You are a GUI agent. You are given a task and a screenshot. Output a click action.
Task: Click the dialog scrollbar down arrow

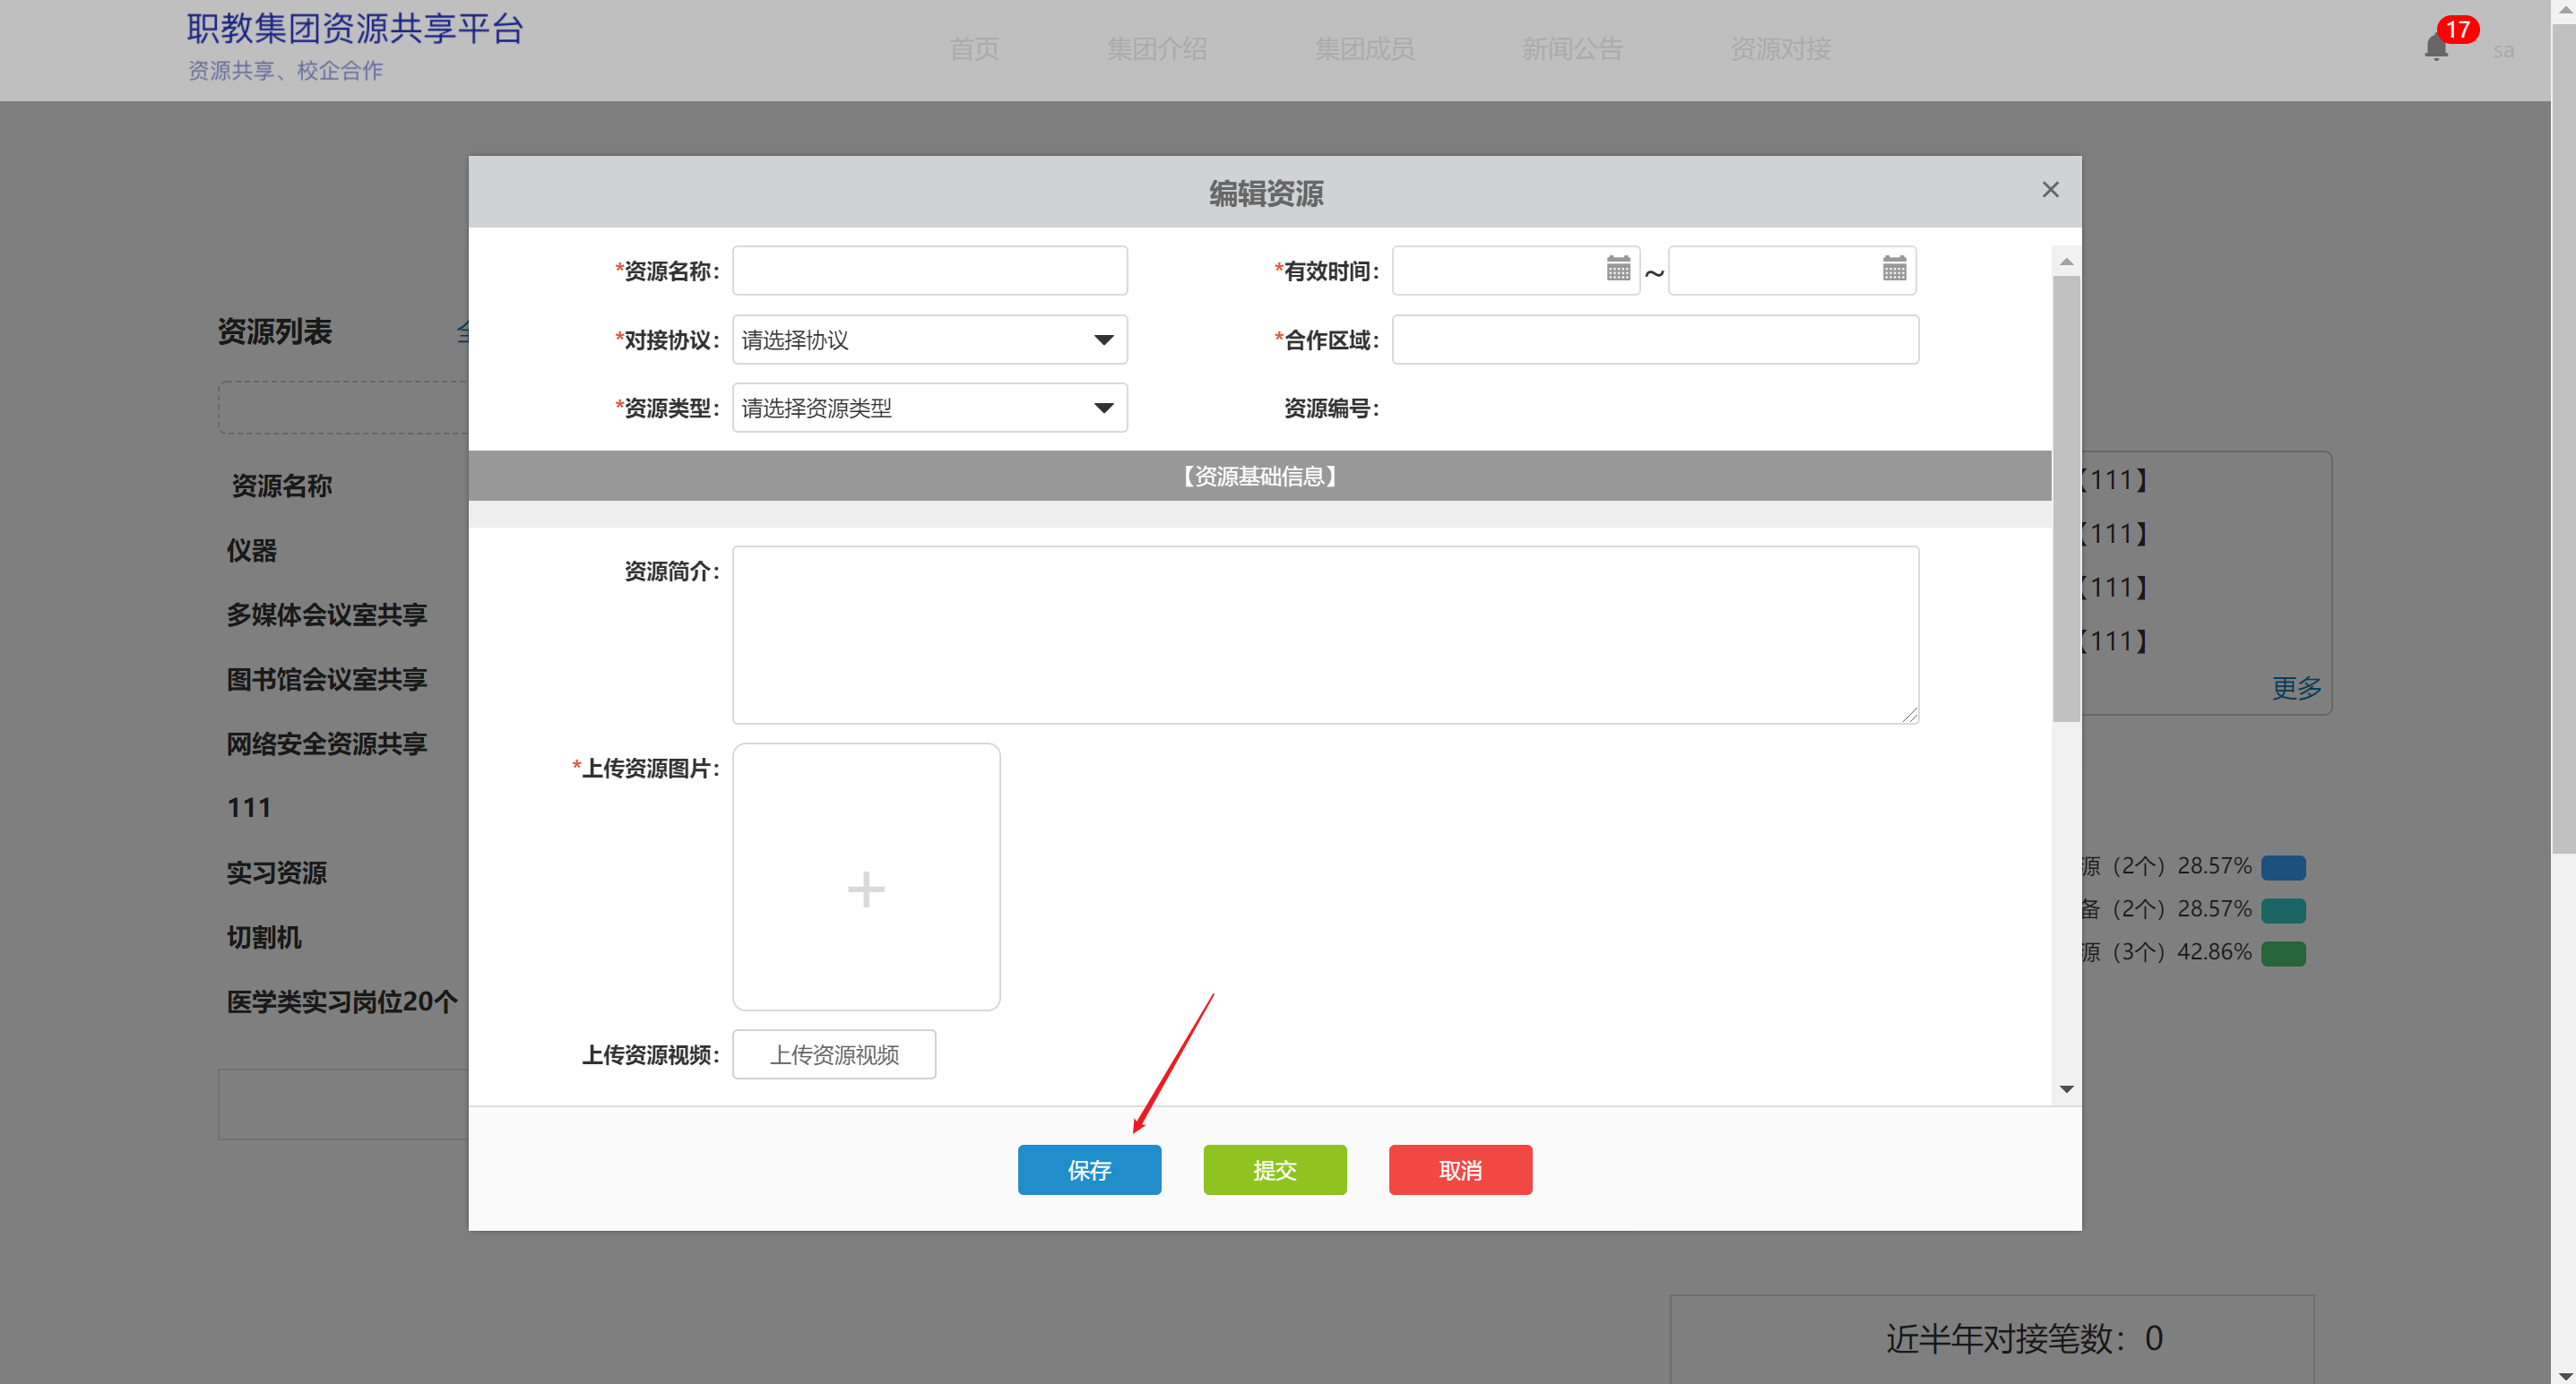click(x=2066, y=1088)
